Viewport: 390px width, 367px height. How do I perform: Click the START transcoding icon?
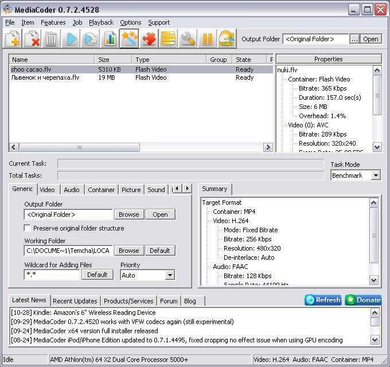point(227,38)
